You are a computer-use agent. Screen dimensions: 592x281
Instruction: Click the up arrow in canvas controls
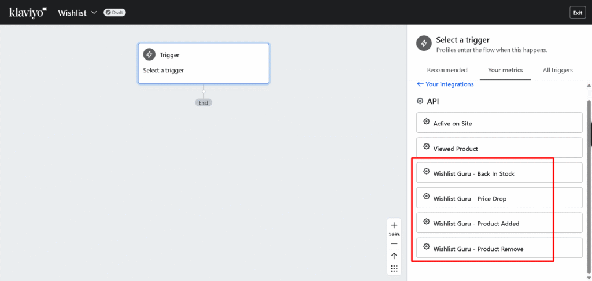[394, 256]
